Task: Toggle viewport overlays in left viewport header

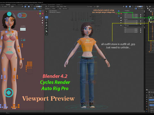Action: [x=29, y=6]
